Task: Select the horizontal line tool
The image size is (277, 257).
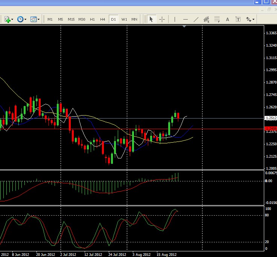Action: click(185, 19)
